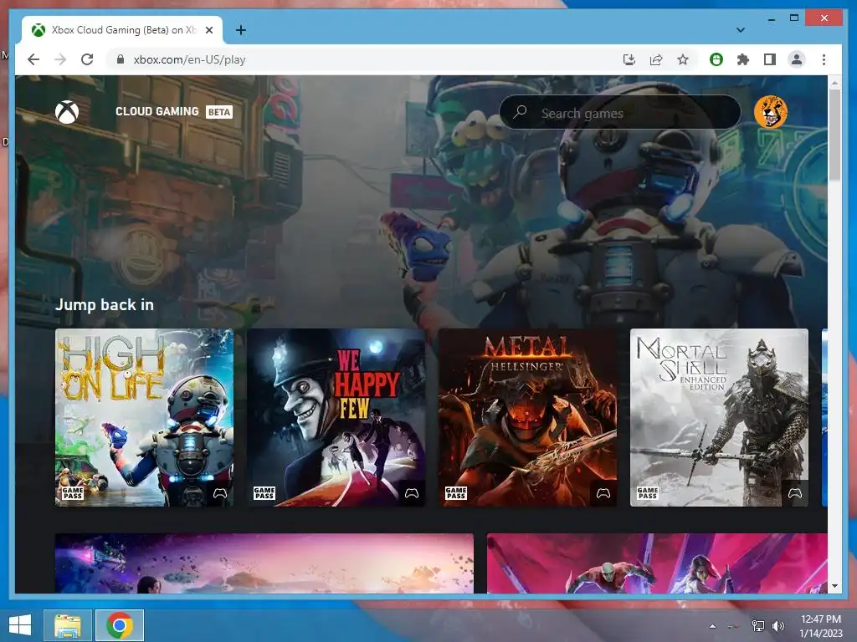Reload the Xbox page

pyautogui.click(x=87, y=59)
